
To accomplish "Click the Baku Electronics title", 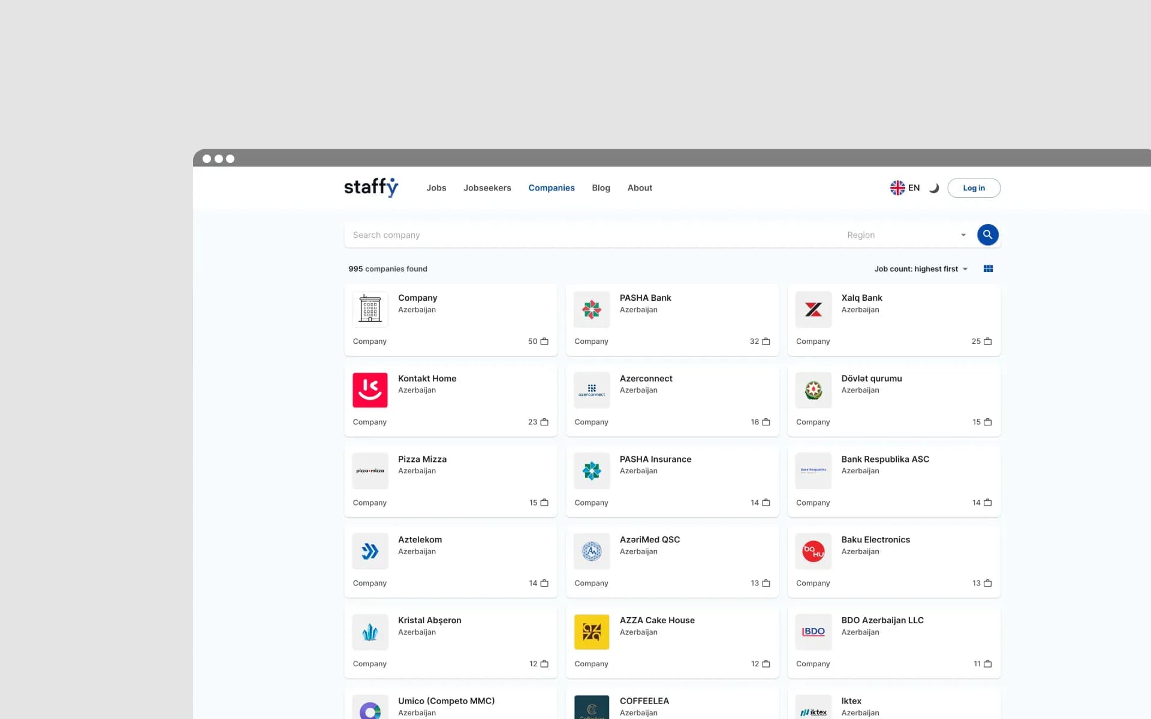I will point(875,540).
